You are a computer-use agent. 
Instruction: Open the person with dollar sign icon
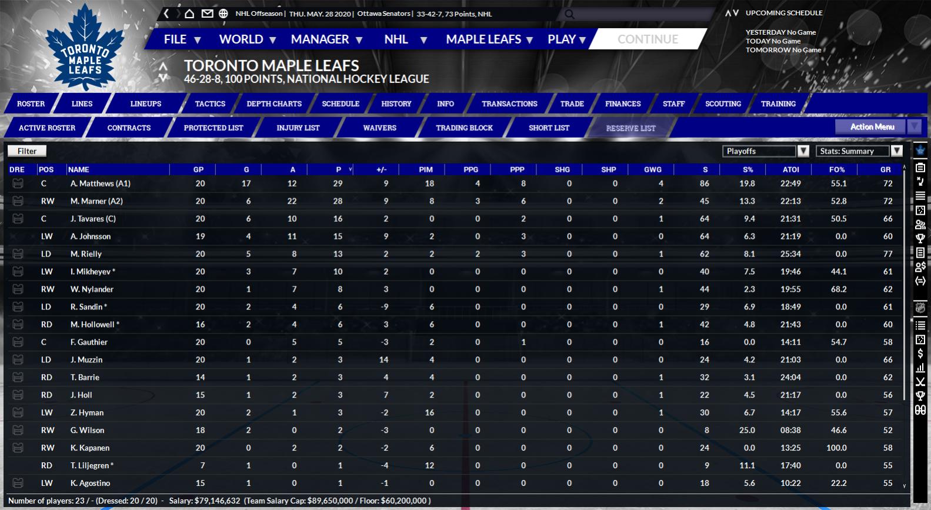point(920,266)
